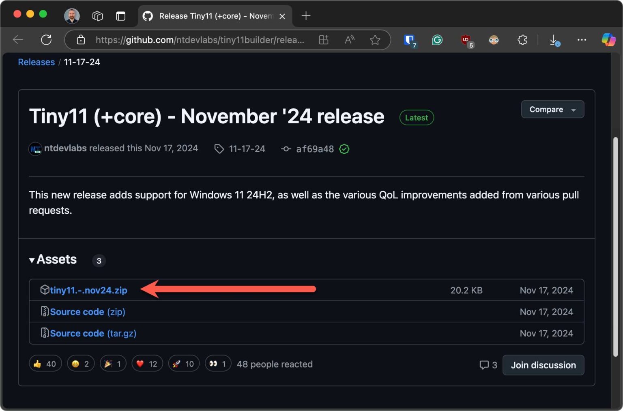The image size is (623, 411).
Task: React with the heart emoji
Action: [147, 363]
